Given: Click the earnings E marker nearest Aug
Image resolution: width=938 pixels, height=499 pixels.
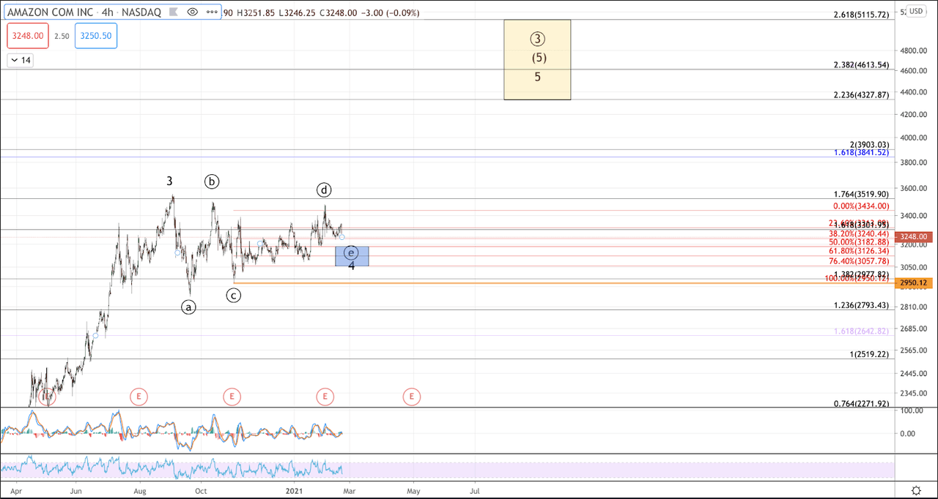Looking at the screenshot, I should point(139,397).
